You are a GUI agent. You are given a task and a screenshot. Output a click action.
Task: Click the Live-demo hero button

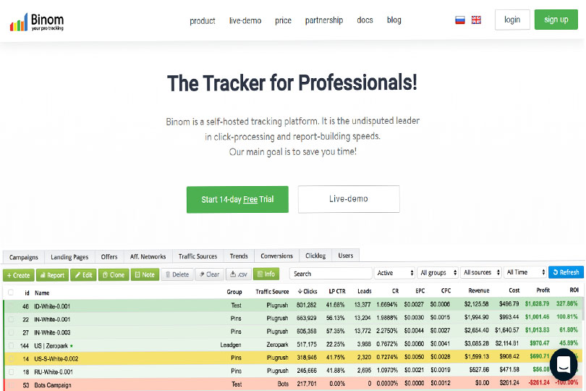pyautogui.click(x=349, y=199)
